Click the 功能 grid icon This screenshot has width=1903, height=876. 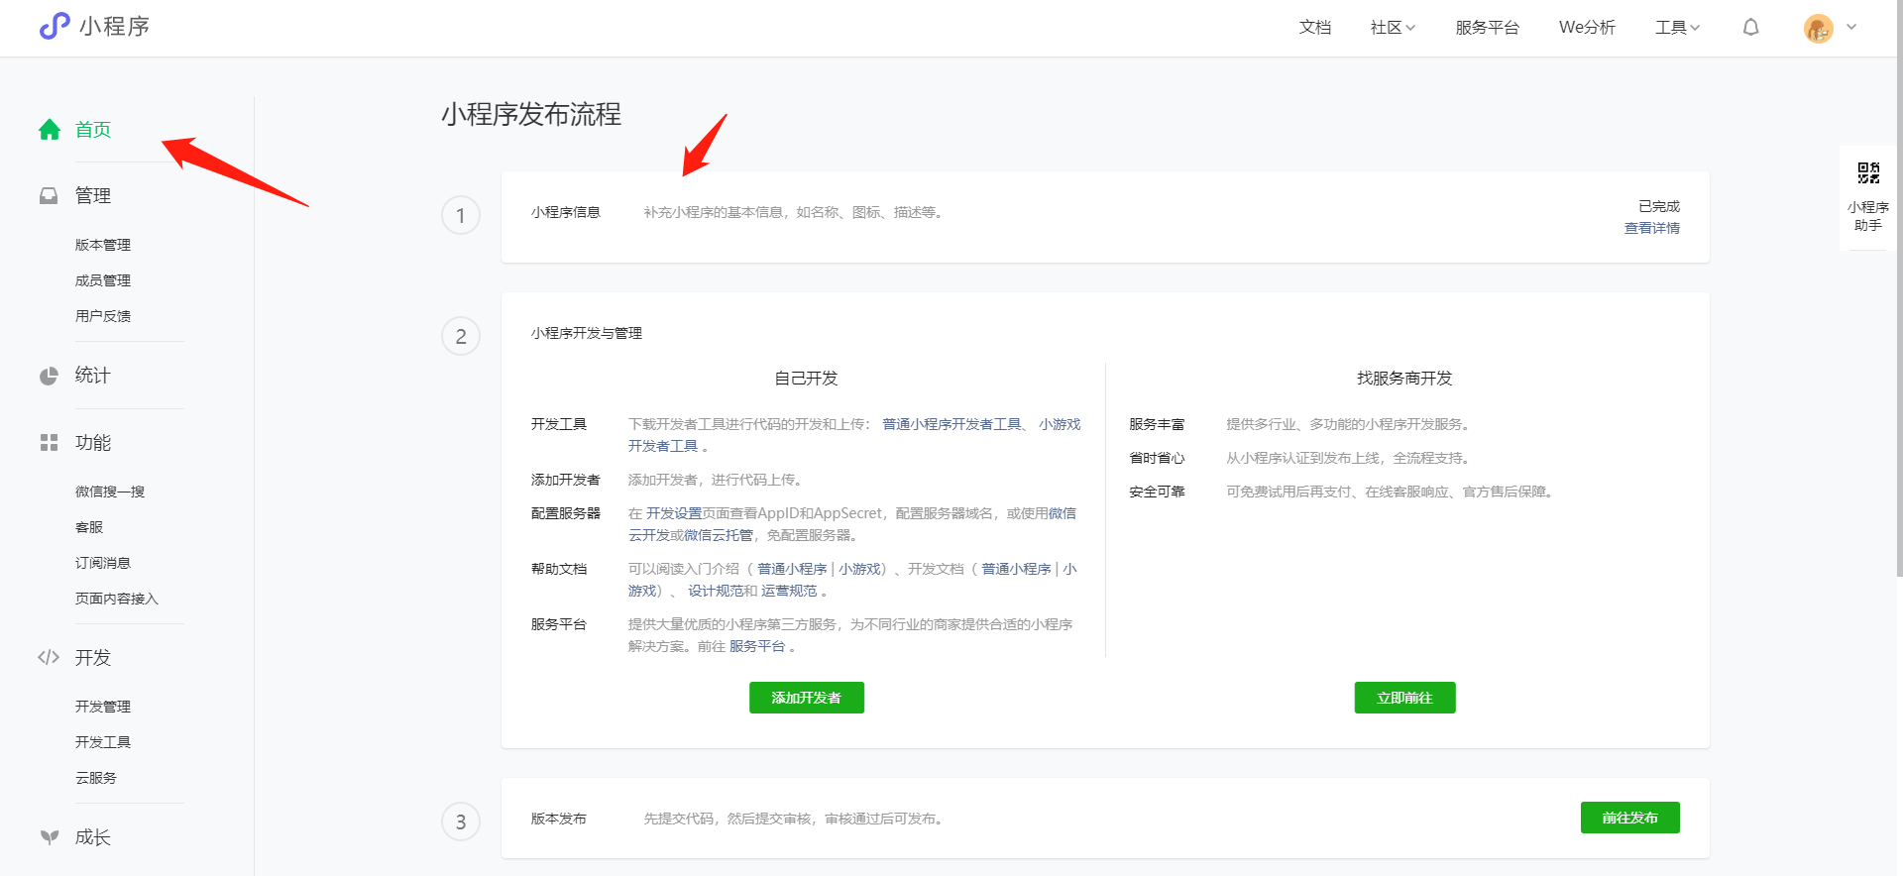click(49, 443)
